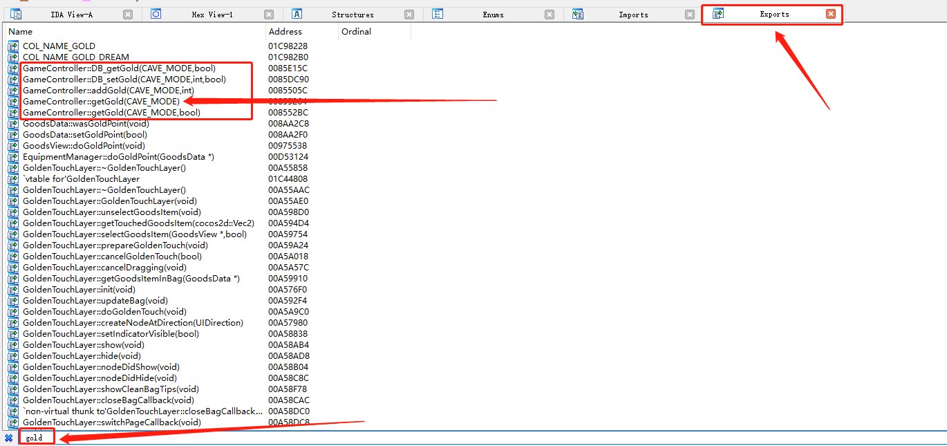Viewport: 947px width, 446px height.
Task: Click the Hex View-1 tab icon
Action: coord(156,14)
